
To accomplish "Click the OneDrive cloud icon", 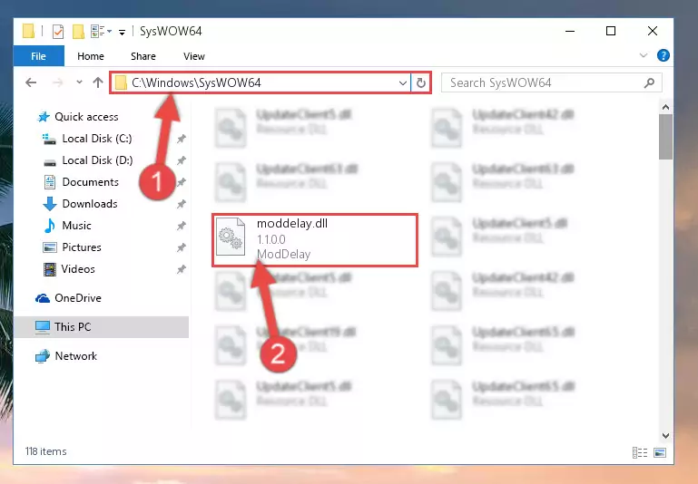I will (43, 298).
